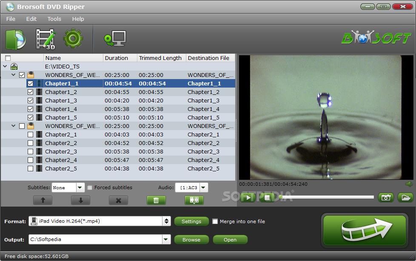416x261 pixels.
Task: Click the Load DVD disc icon
Action: (x=16, y=40)
